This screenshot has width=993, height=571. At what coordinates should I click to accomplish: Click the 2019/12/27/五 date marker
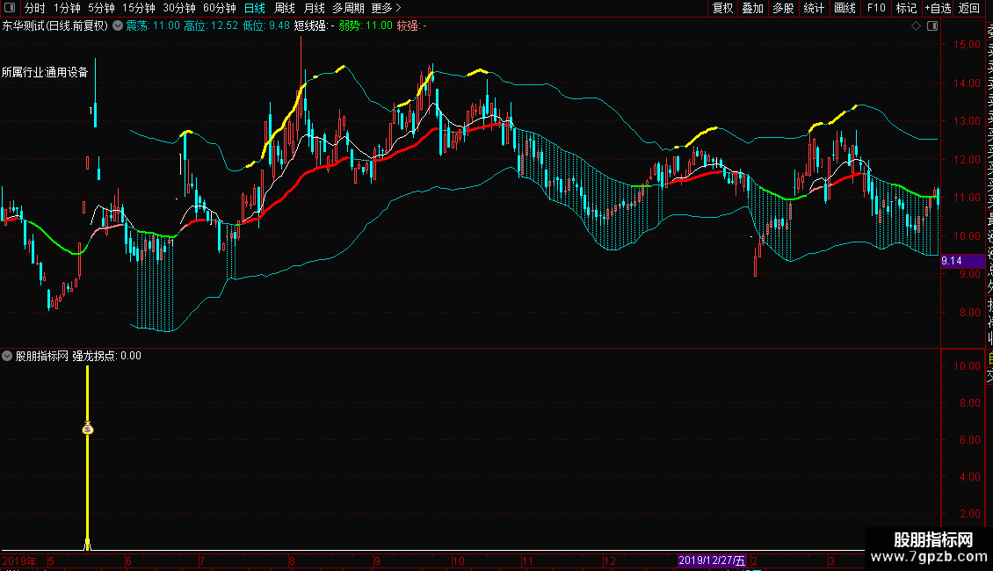tap(712, 560)
